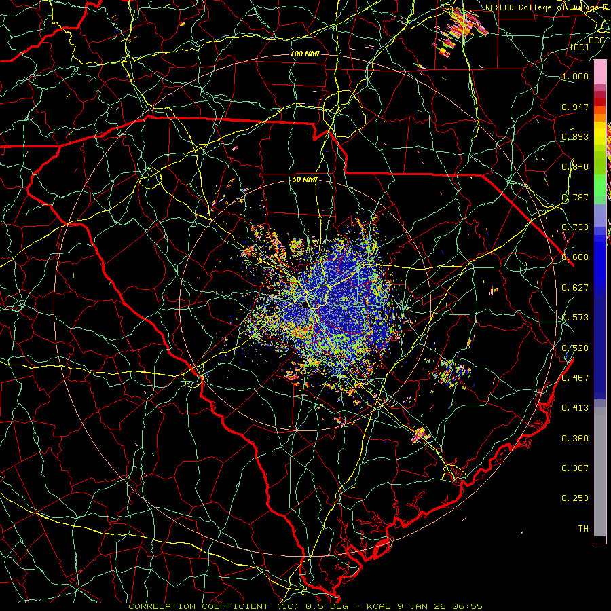
Task: Click the 0.467 legend value
Action: pyautogui.click(x=575, y=377)
